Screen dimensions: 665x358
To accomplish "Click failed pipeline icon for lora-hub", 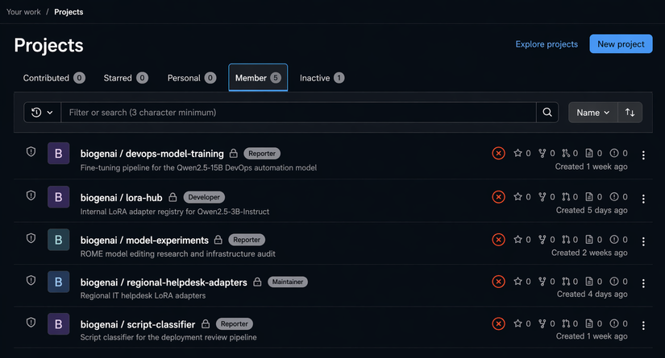I will point(498,197).
